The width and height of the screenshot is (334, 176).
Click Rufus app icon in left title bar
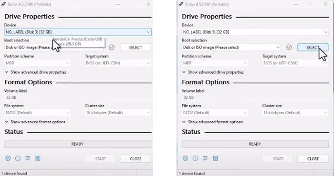click(x=3, y=4)
